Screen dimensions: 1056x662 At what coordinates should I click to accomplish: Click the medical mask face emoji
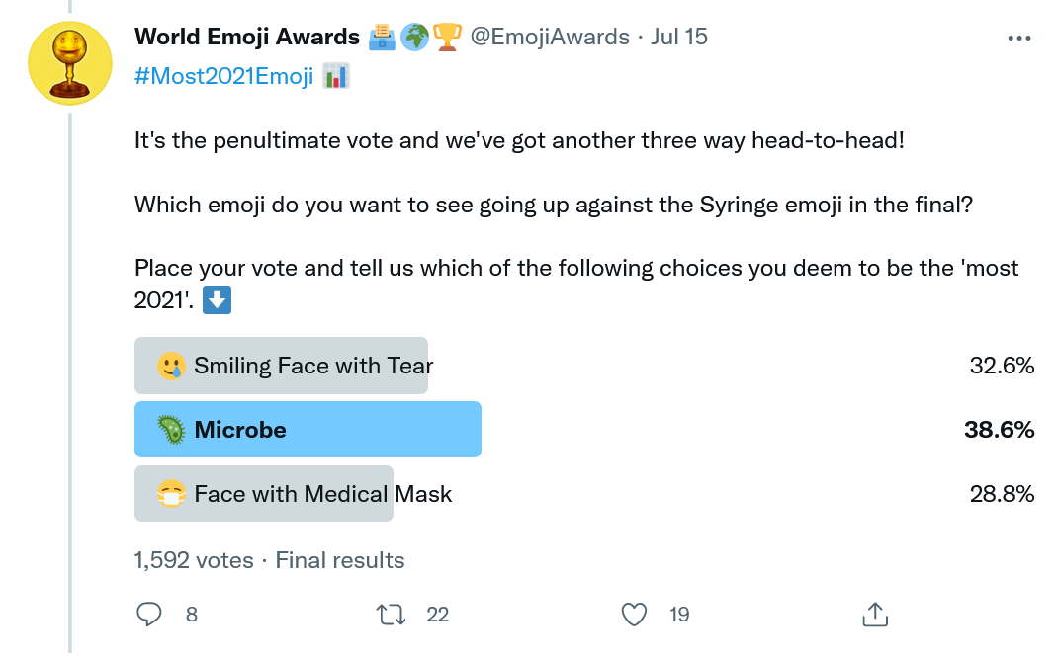(171, 494)
